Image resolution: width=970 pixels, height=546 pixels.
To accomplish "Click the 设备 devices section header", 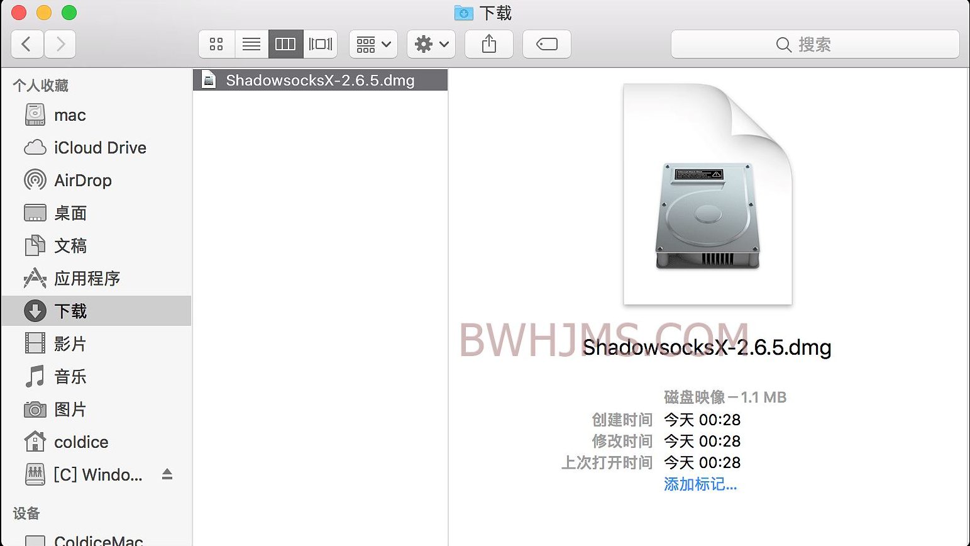I will (26, 513).
